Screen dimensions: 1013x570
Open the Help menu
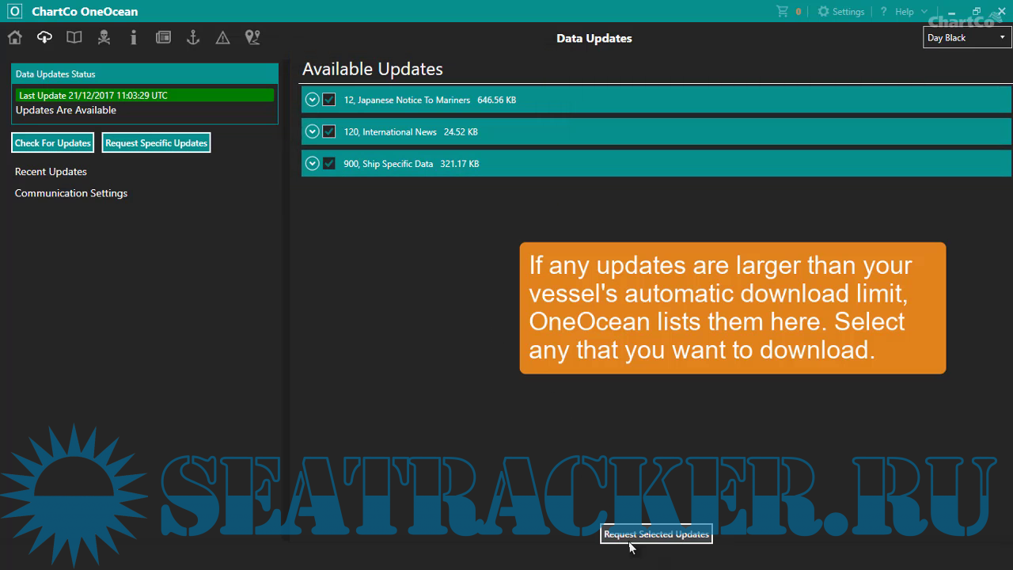coord(903,12)
